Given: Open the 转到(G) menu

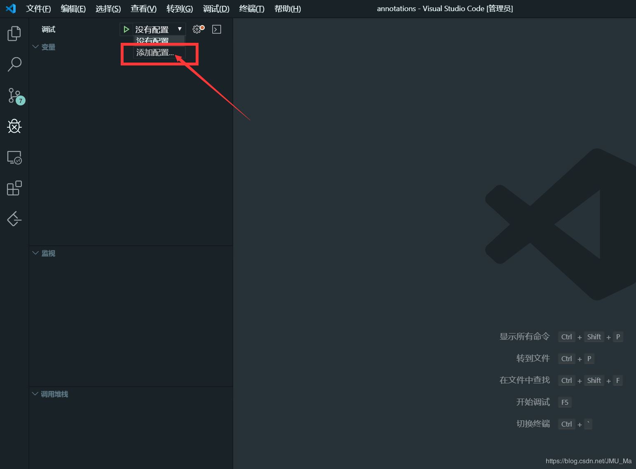Looking at the screenshot, I should pyautogui.click(x=180, y=9).
